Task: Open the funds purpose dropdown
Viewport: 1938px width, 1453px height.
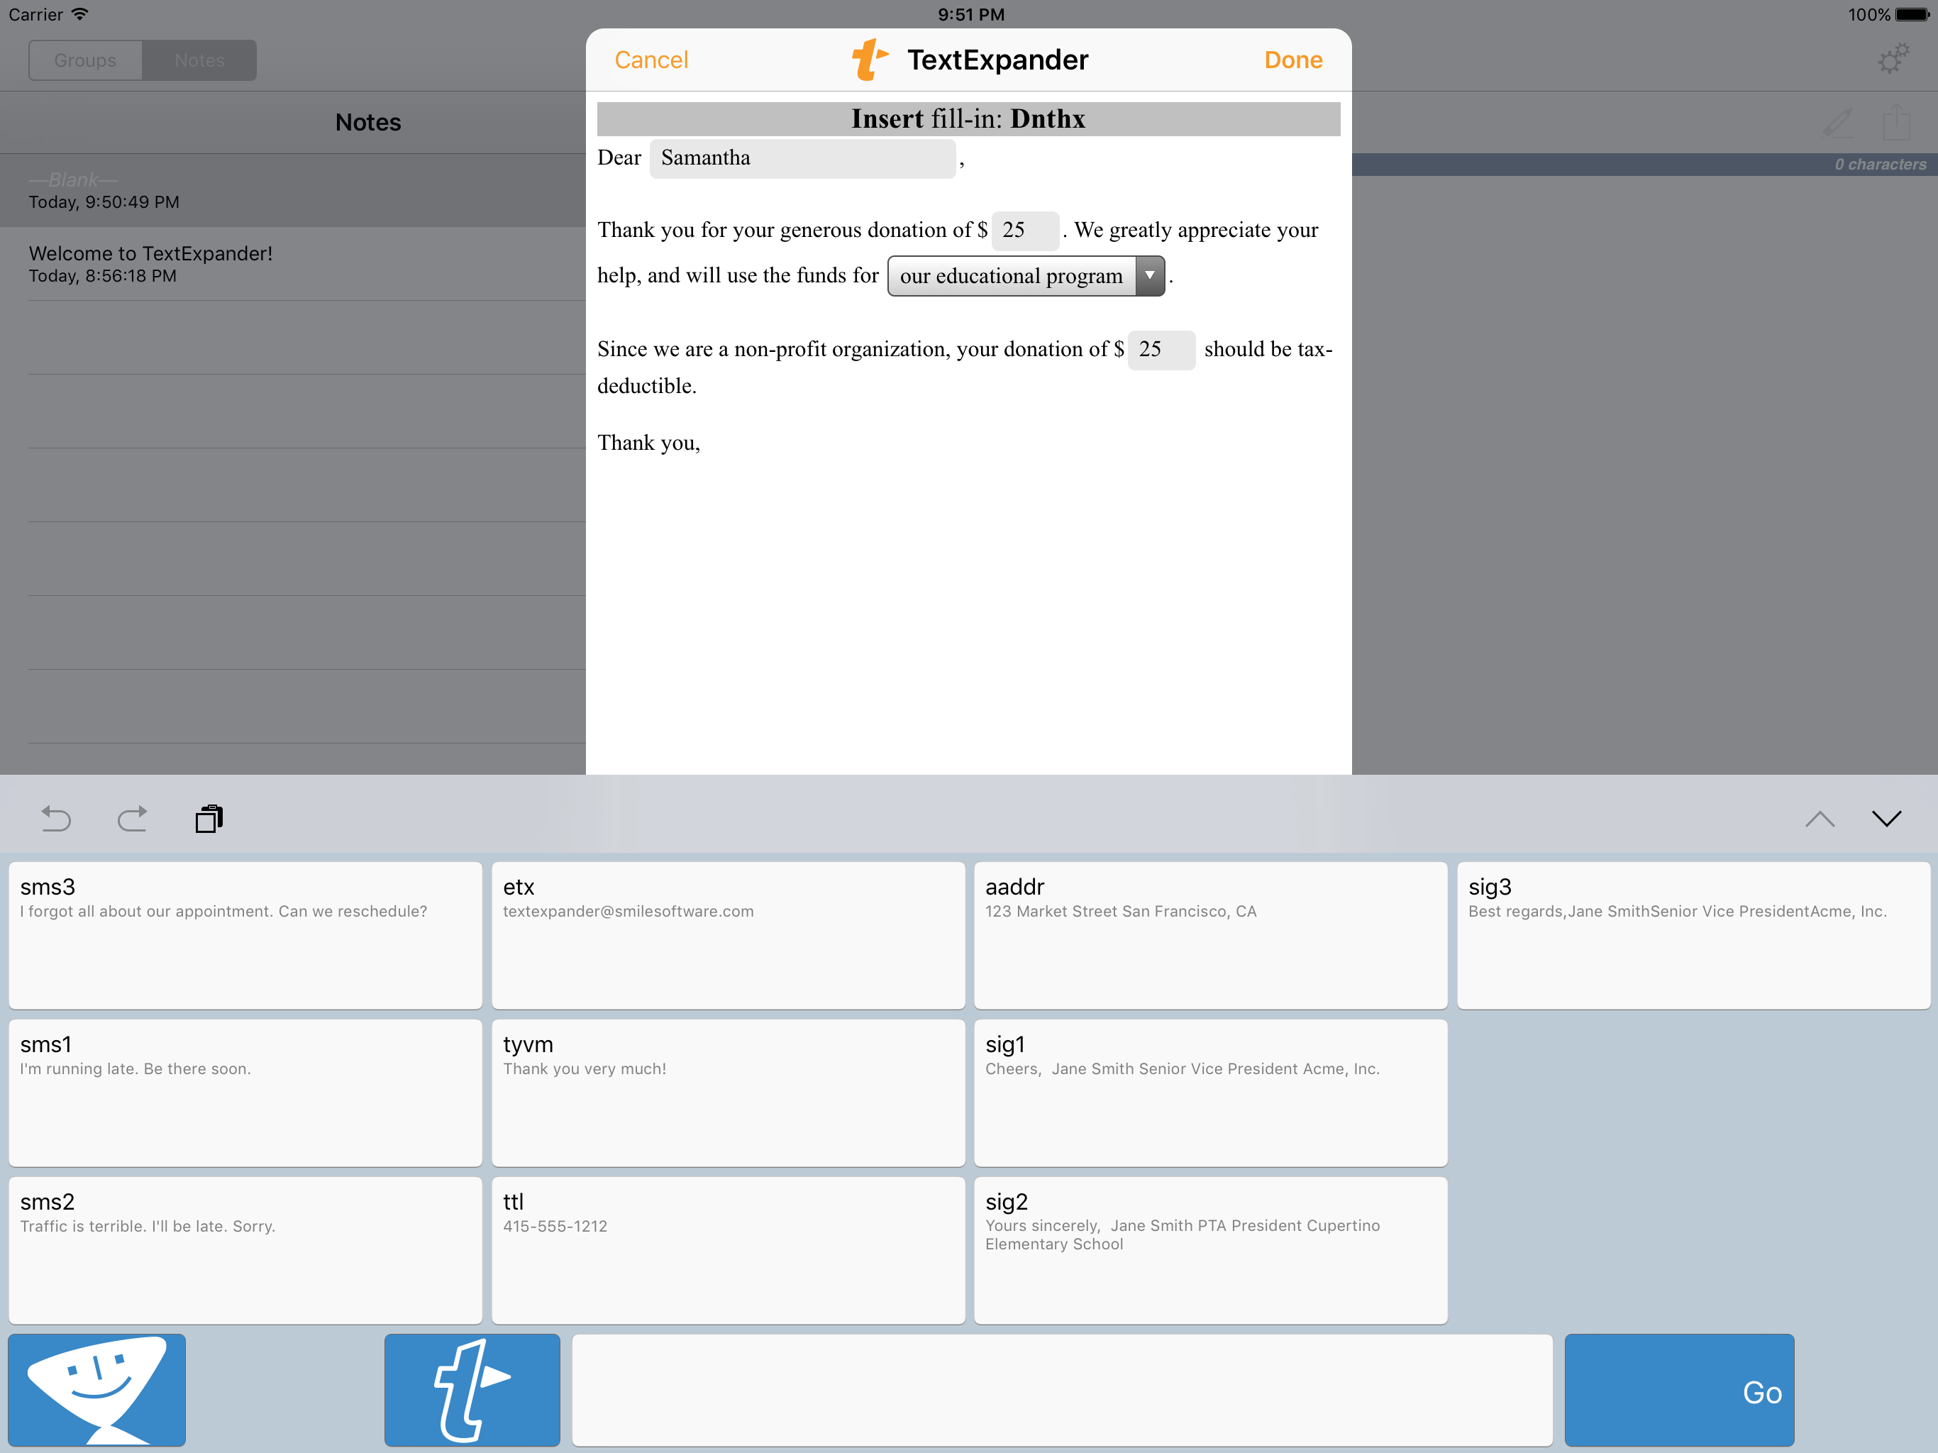Action: tap(1025, 276)
